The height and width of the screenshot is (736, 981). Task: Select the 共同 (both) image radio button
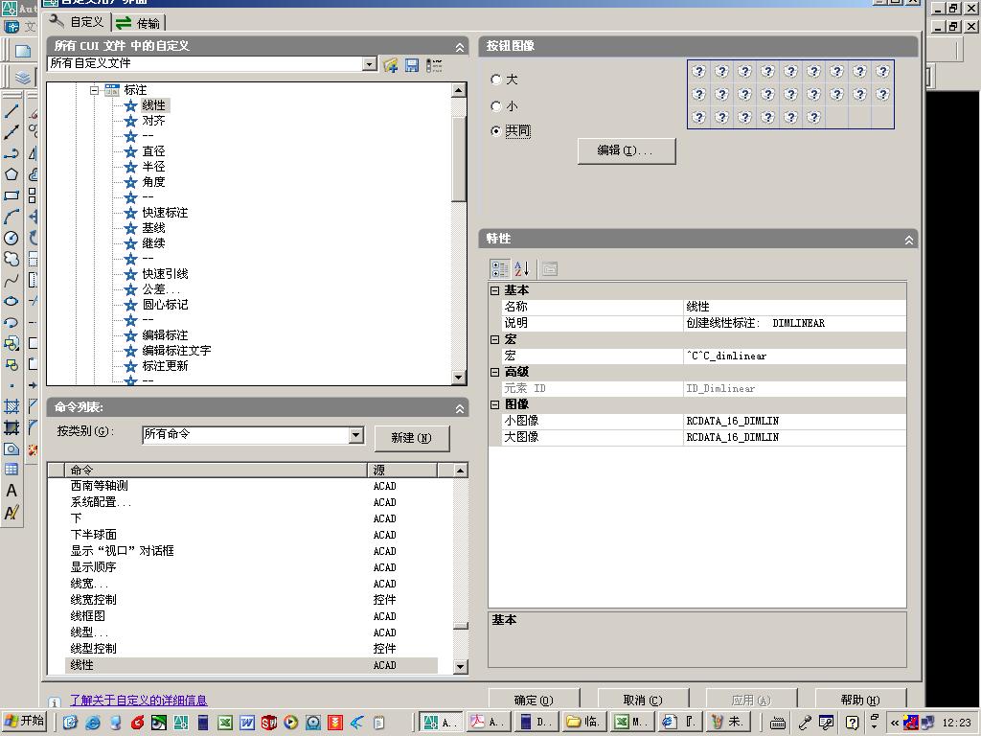coord(496,130)
